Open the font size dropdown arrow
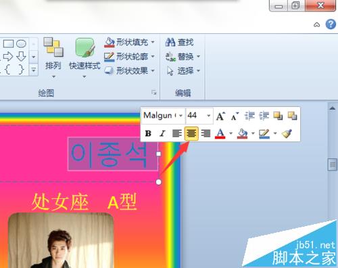Screen dimensions: 338x268 click(209, 116)
